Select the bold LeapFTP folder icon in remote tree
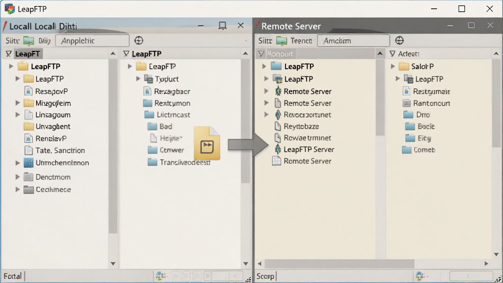This screenshot has width=503, height=283. (x=276, y=66)
